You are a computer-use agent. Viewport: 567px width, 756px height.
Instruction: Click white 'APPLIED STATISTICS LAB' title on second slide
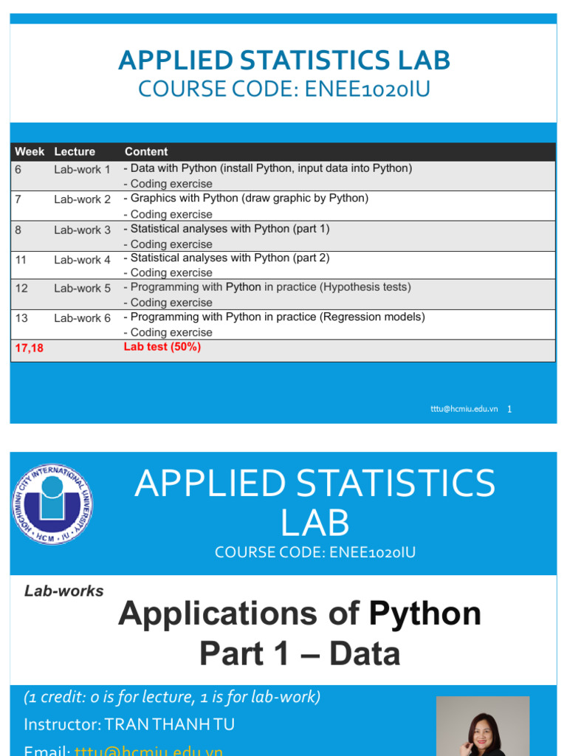point(315,502)
